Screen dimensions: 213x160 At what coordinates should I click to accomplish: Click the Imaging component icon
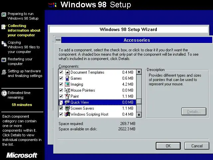[67, 84]
